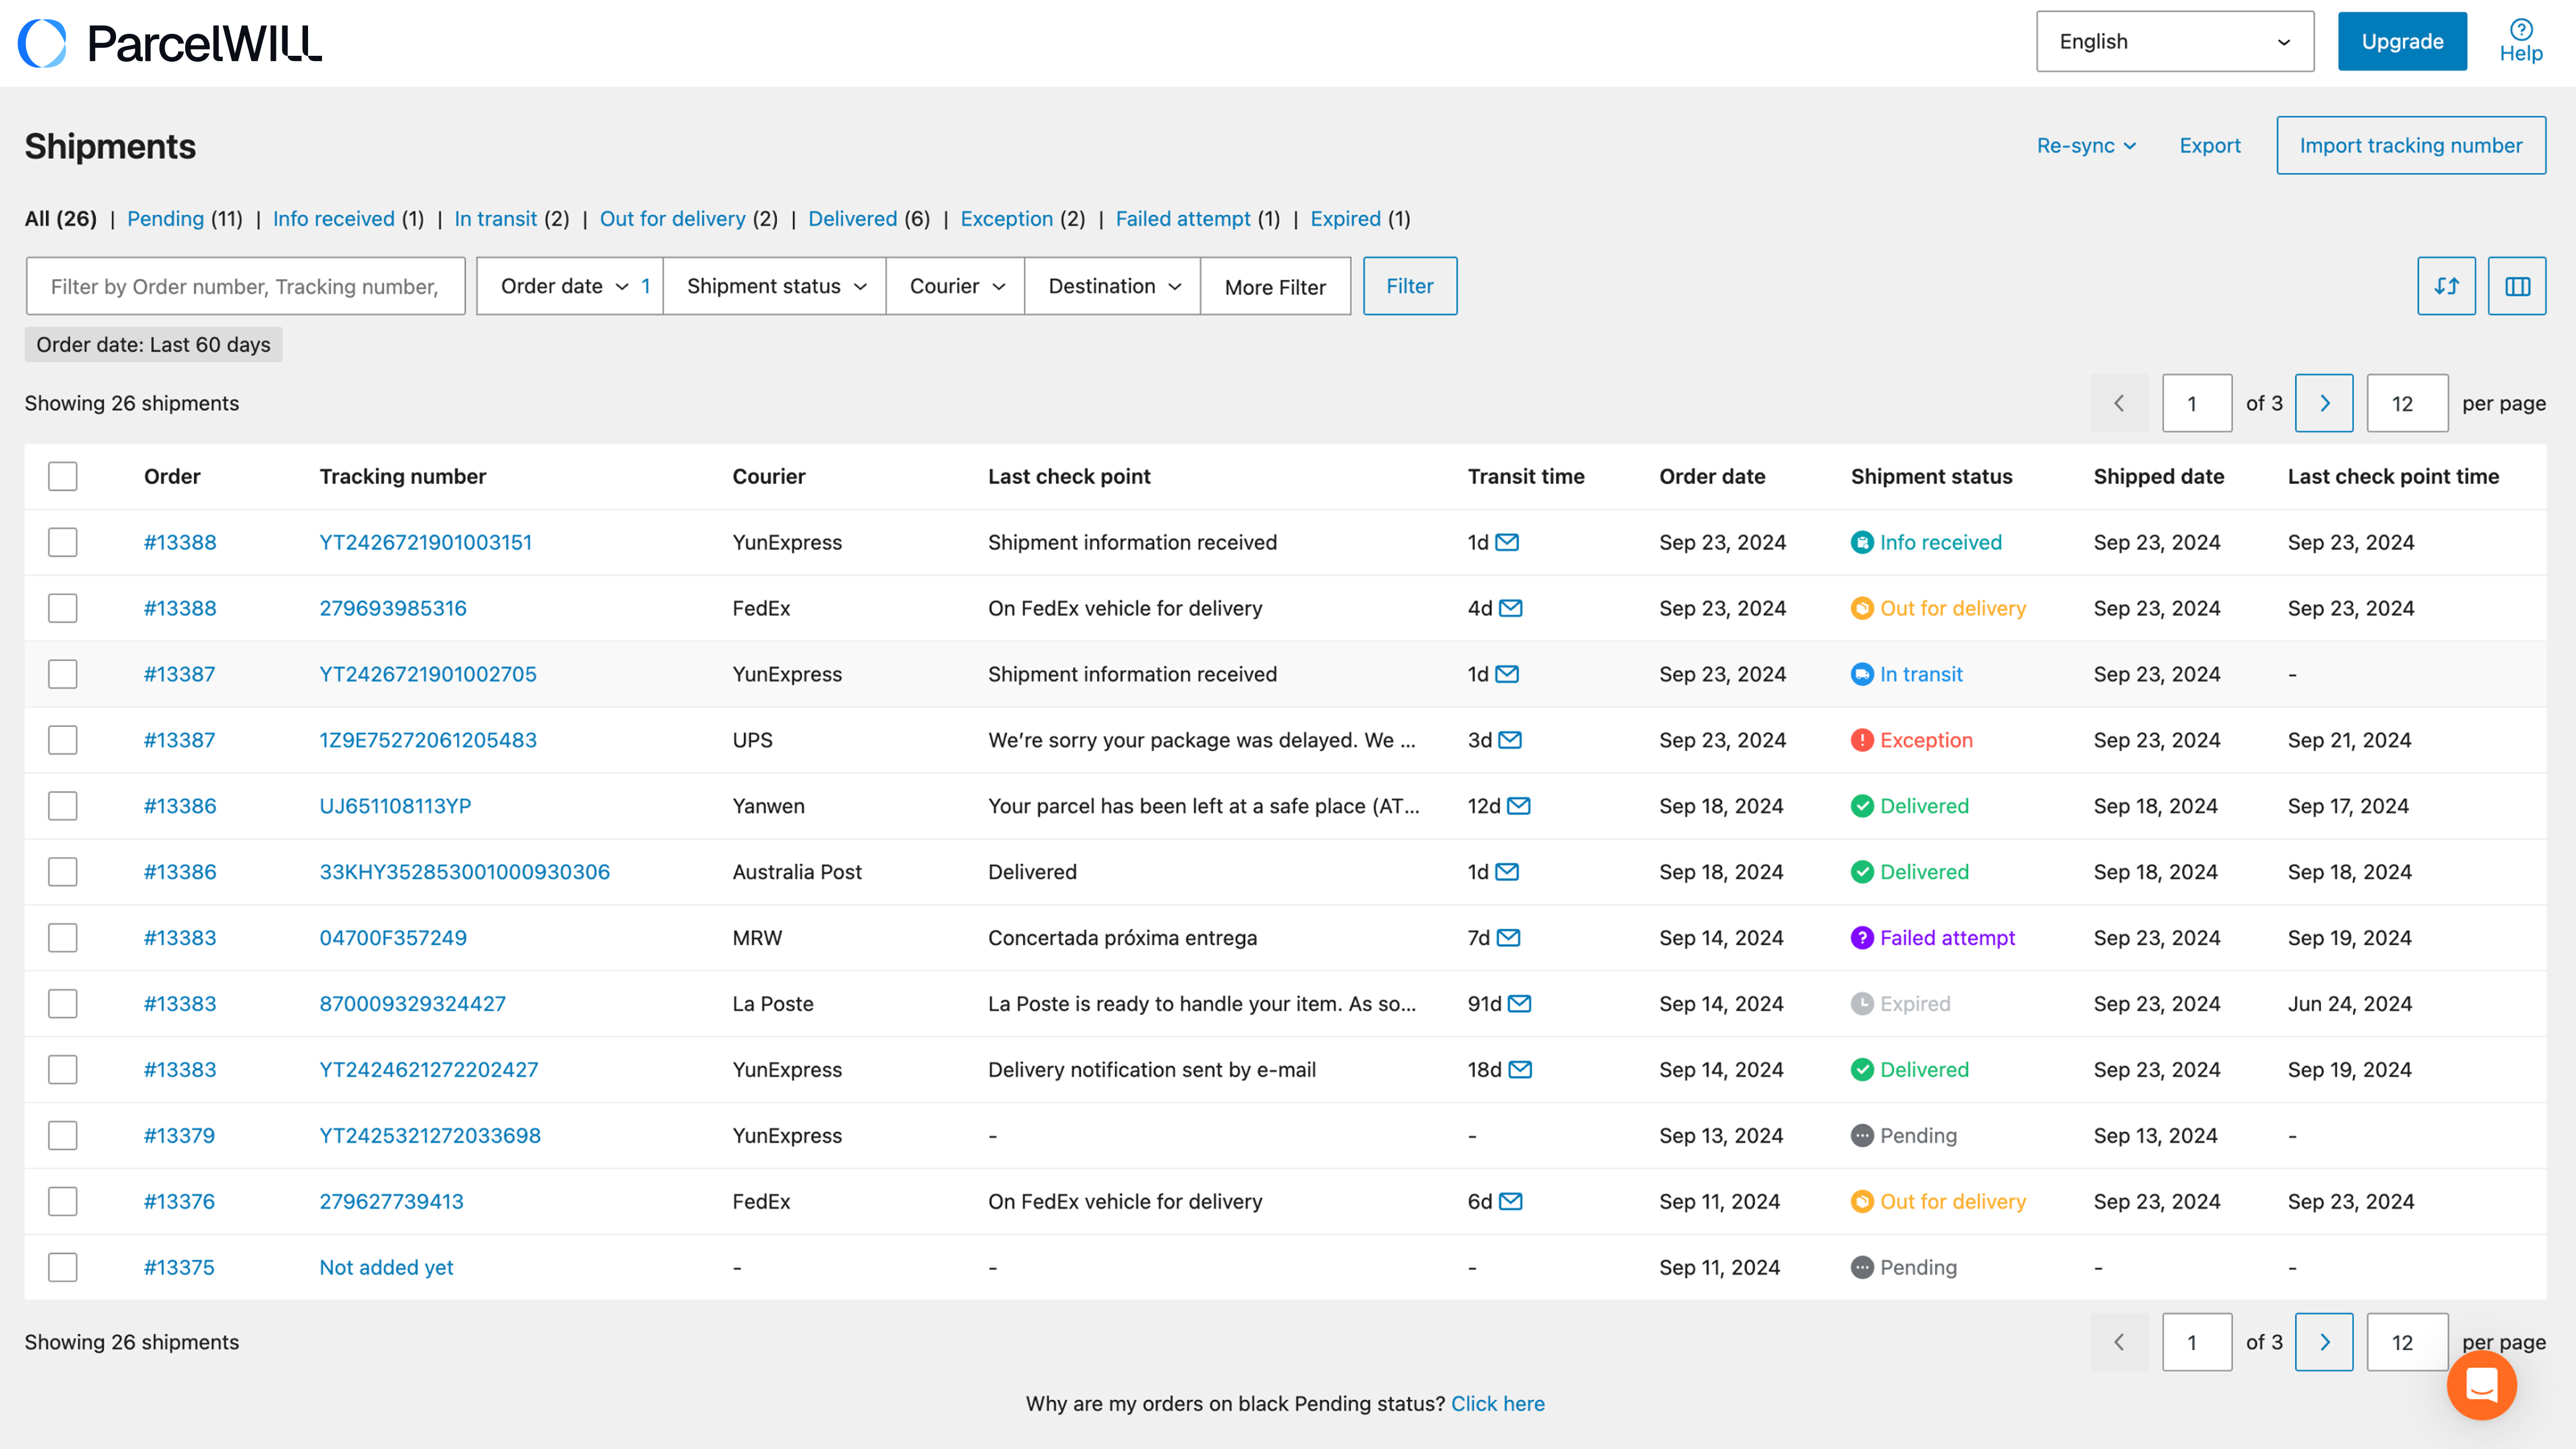
Task: Toggle the select-all checkbox in table header
Action: 63,476
